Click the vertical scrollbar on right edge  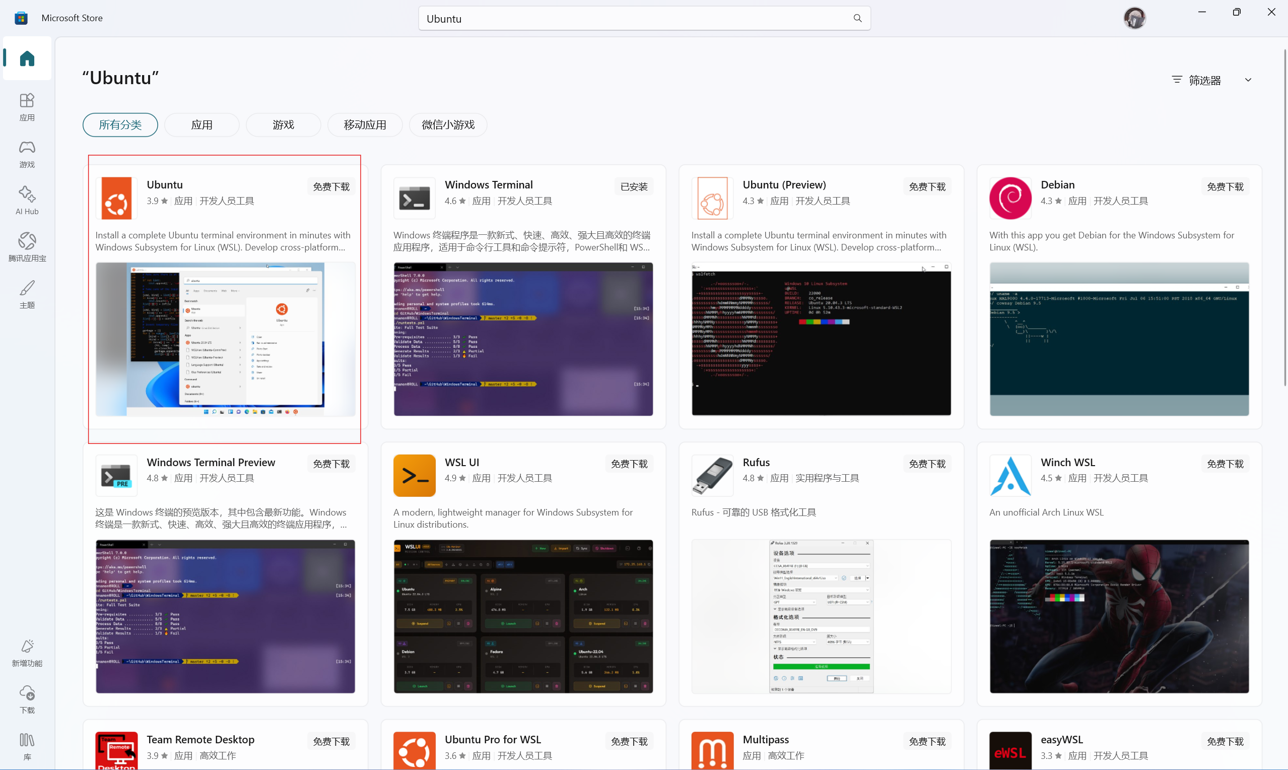tap(1285, 218)
